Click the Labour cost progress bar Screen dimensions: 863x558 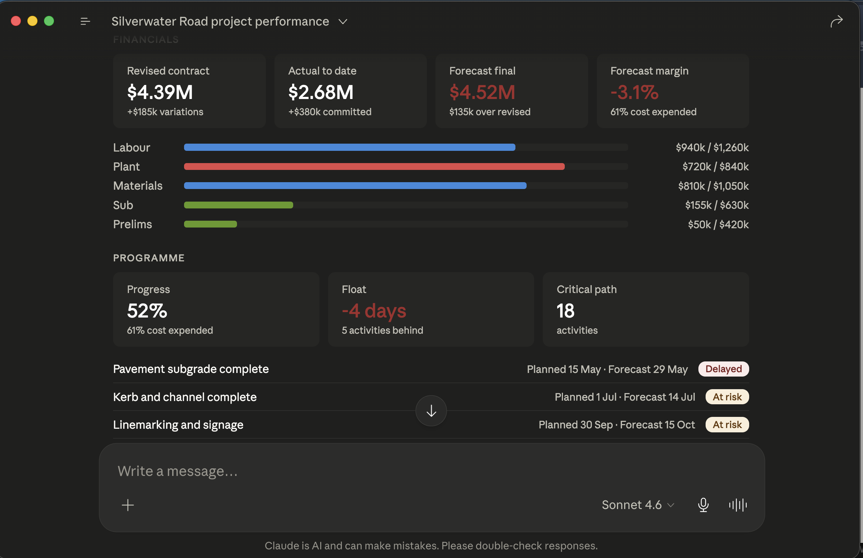[349, 147]
